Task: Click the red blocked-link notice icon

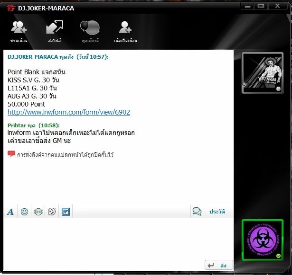Action: pos(11,154)
